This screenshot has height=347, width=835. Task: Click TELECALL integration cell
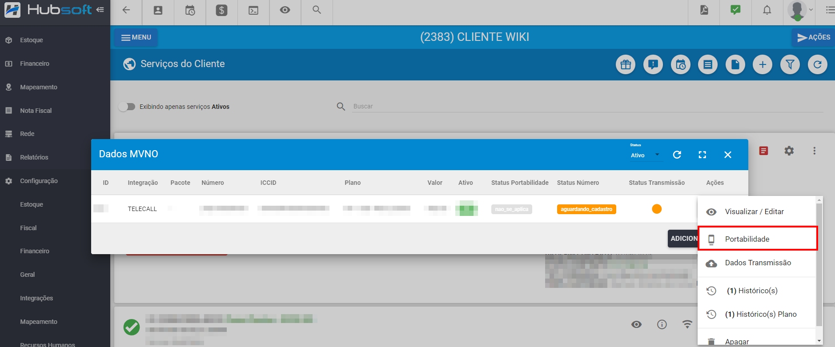[142, 209]
